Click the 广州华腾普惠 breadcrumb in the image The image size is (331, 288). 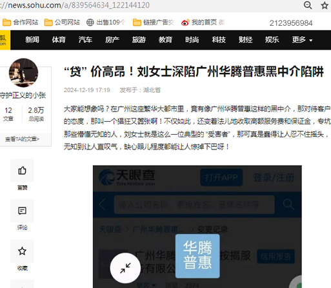[x=159, y=229]
